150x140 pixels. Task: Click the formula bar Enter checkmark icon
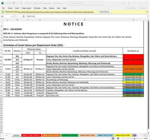pos(21,16)
